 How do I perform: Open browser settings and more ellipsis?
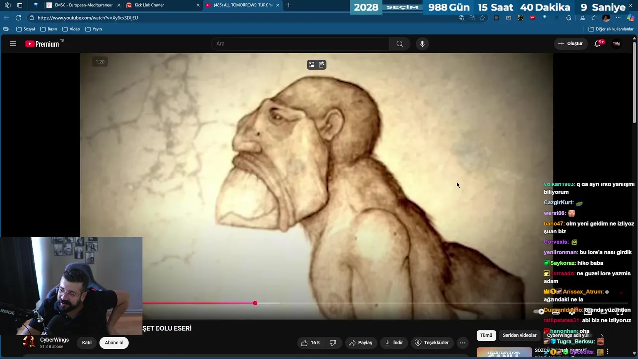(618, 18)
